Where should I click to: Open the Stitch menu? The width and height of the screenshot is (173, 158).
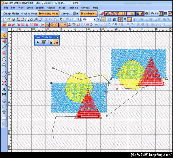[x=30, y=8]
